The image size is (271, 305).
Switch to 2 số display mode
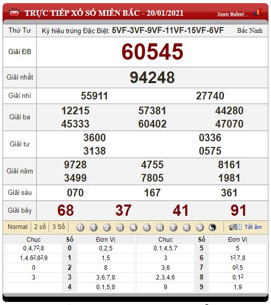pyautogui.click(x=40, y=227)
